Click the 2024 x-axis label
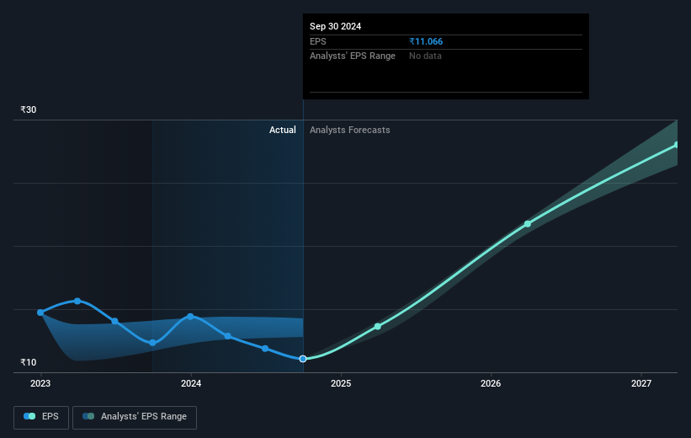The image size is (691, 438). click(191, 383)
